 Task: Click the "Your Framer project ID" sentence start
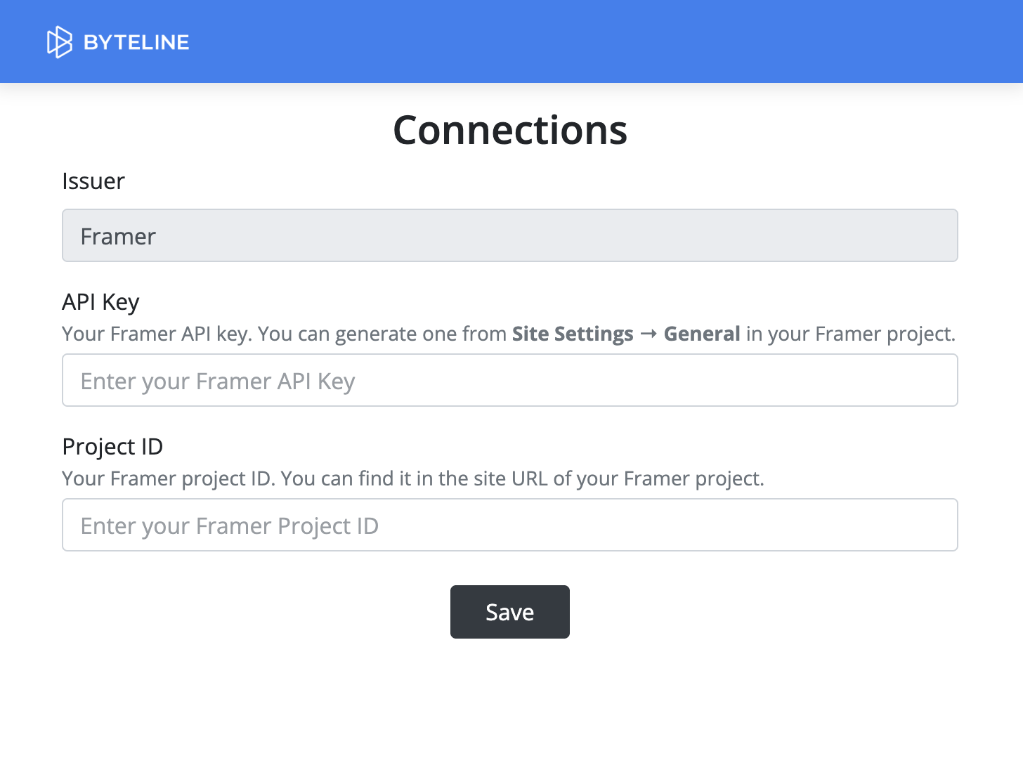(169, 478)
